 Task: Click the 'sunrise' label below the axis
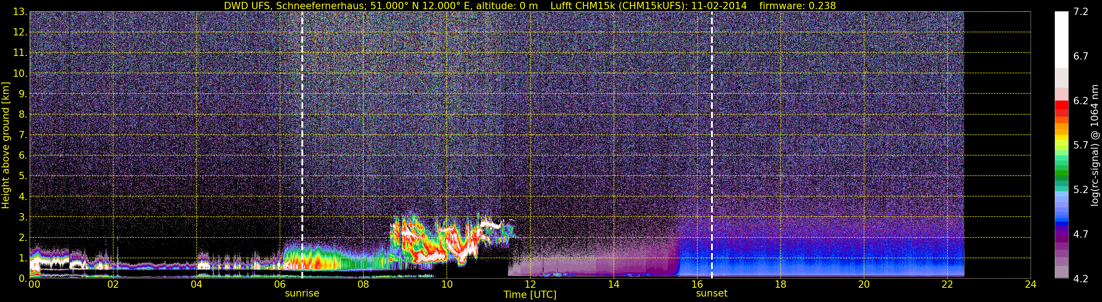tap(302, 293)
